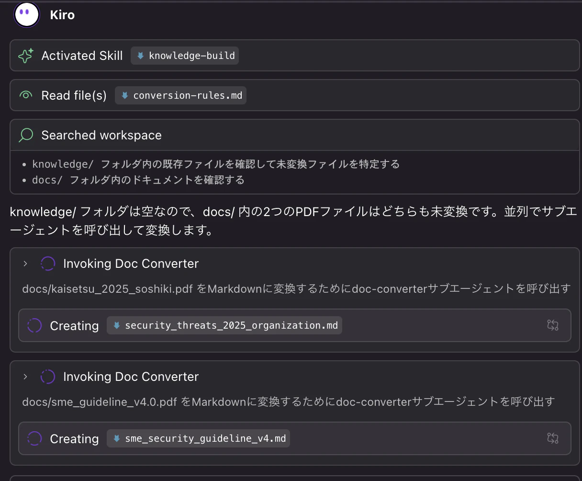Viewport: 582px width, 481px height.
Task: Click the Read file(s) row label
Action: (74, 95)
